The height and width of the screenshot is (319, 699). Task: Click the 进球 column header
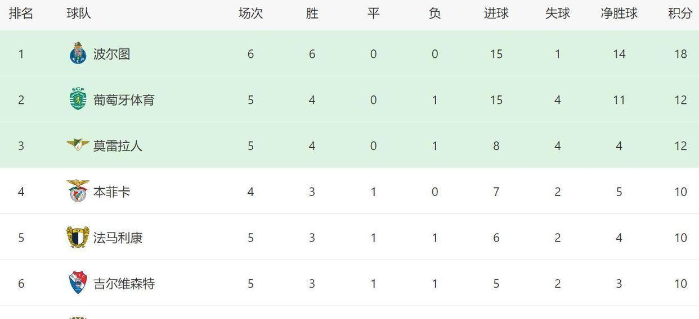click(496, 13)
